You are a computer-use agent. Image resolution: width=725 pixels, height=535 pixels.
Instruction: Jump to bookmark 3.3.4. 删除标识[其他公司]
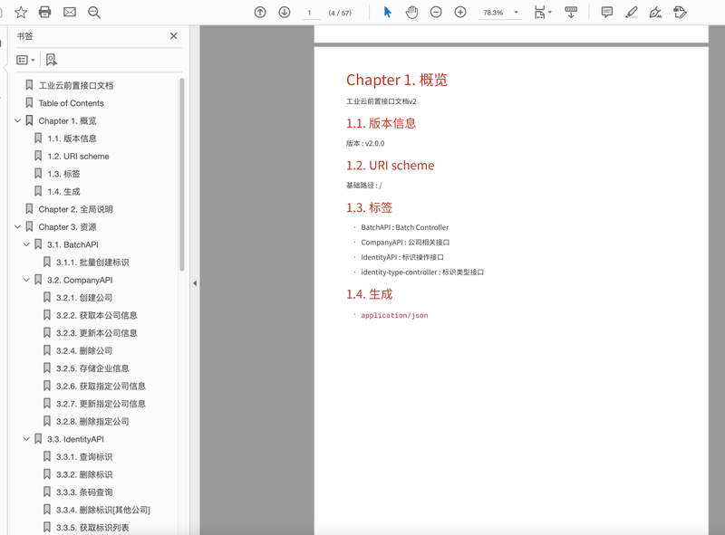tap(103, 510)
